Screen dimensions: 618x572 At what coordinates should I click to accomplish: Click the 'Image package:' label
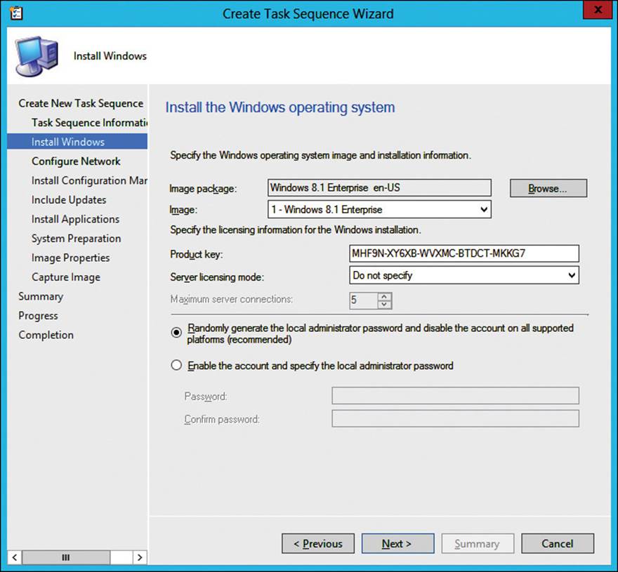point(203,189)
